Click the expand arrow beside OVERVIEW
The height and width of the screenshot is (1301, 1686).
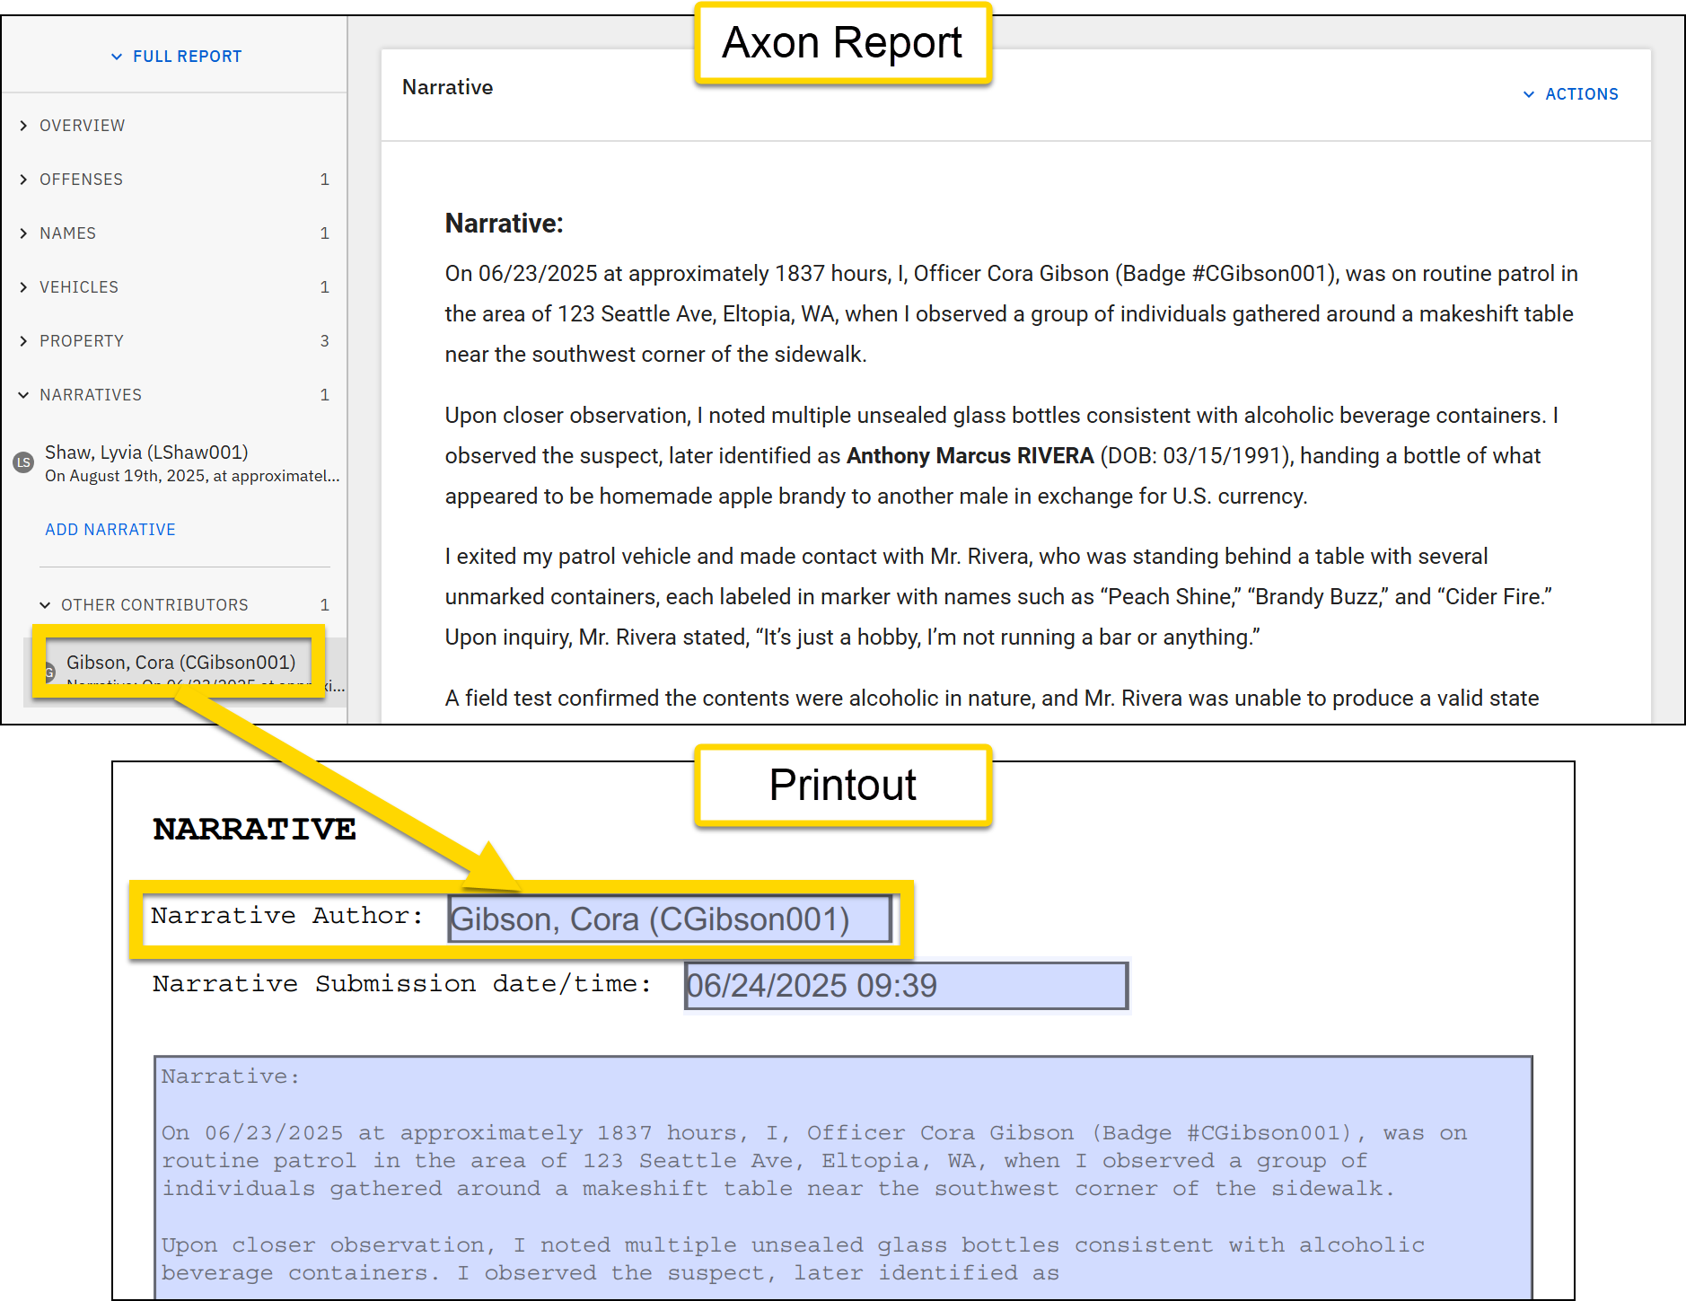click(24, 125)
